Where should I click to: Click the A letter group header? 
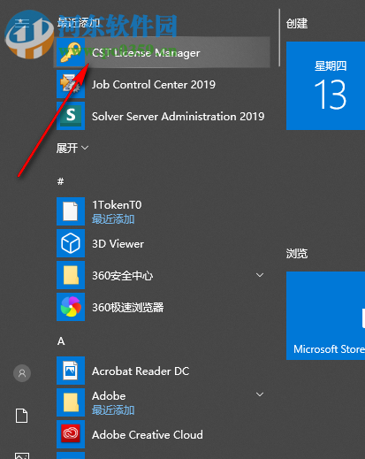click(x=61, y=341)
